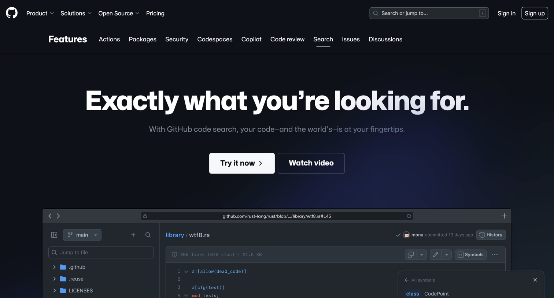Switch to the Actions tab
The height and width of the screenshot is (298, 554).
coord(109,39)
